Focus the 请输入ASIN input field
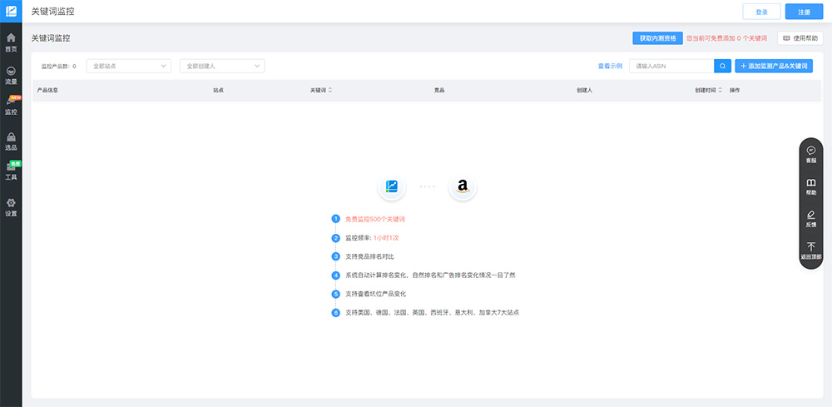832x407 pixels. pos(671,66)
